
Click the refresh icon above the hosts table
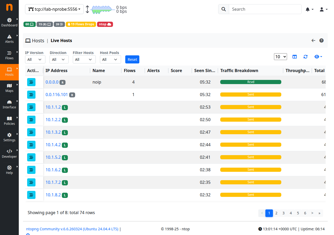pyautogui.click(x=305, y=56)
